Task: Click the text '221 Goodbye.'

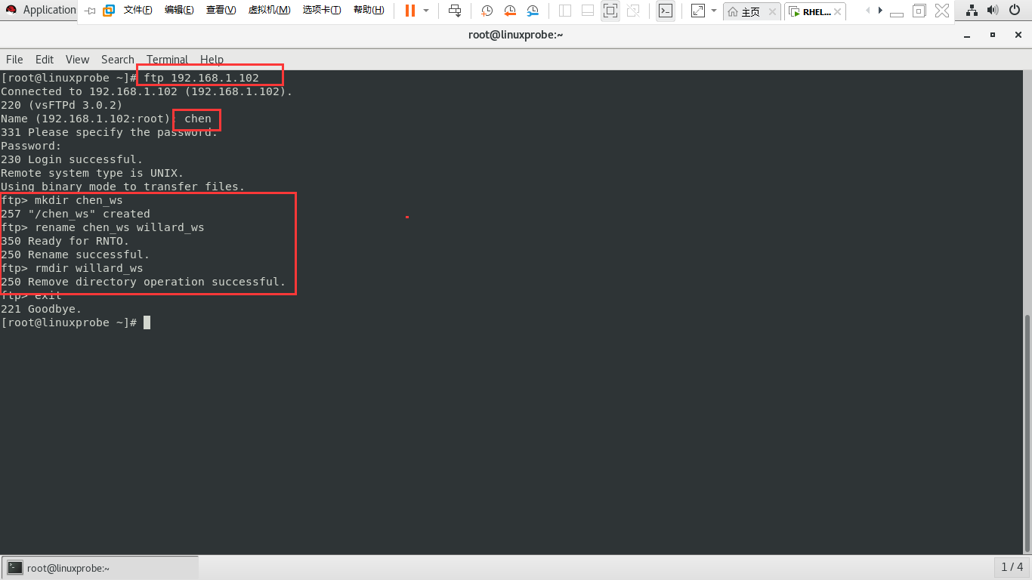Action: point(42,309)
